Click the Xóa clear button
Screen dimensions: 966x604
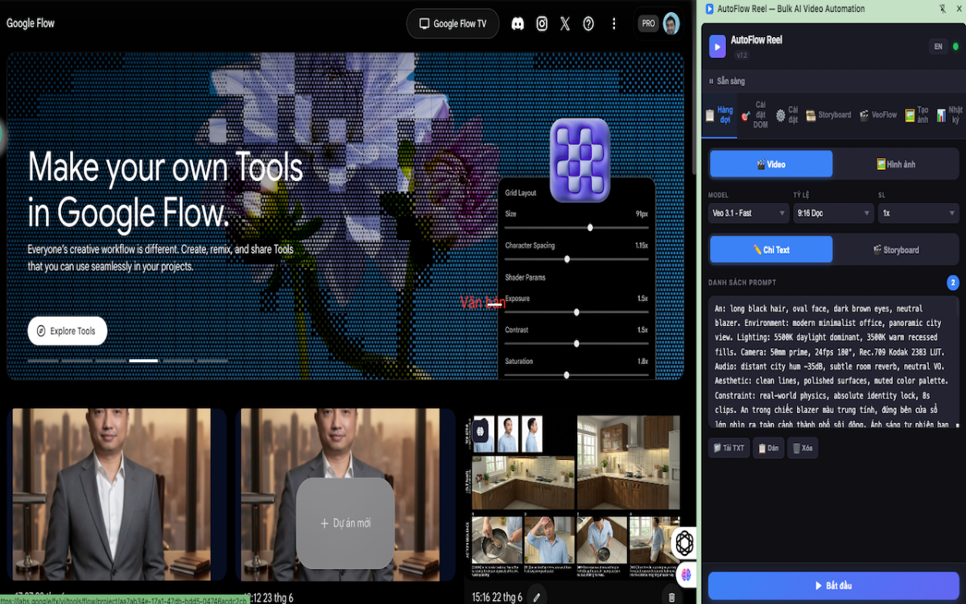tap(803, 449)
